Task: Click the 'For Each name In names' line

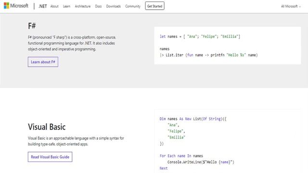Action: (181, 156)
